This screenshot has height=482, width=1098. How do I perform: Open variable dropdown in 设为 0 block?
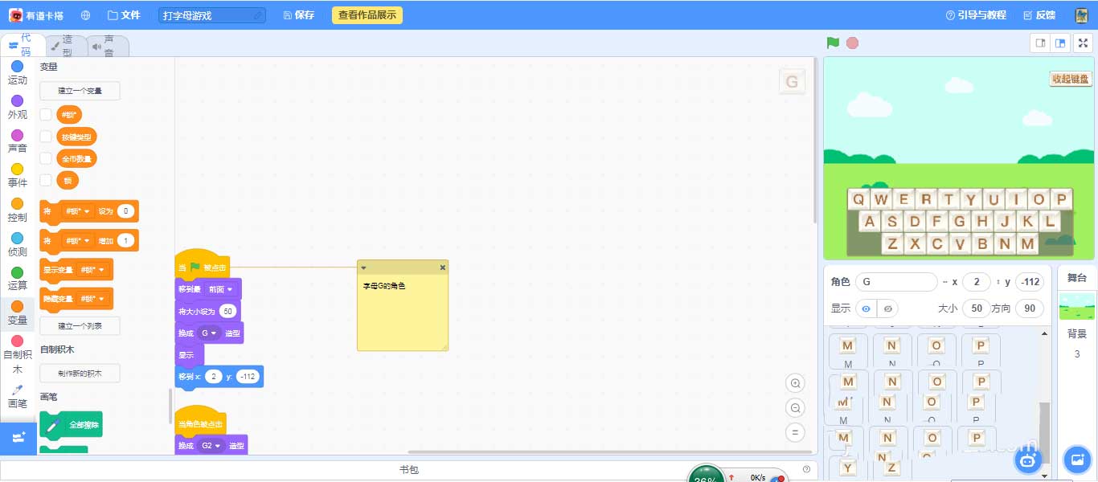[x=77, y=211]
